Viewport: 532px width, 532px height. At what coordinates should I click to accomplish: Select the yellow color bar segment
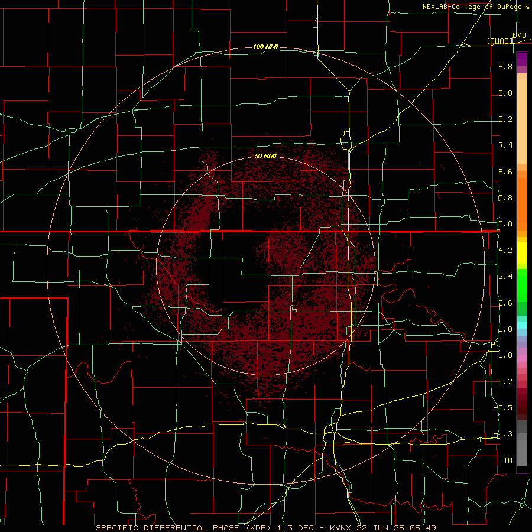pyautogui.click(x=522, y=253)
